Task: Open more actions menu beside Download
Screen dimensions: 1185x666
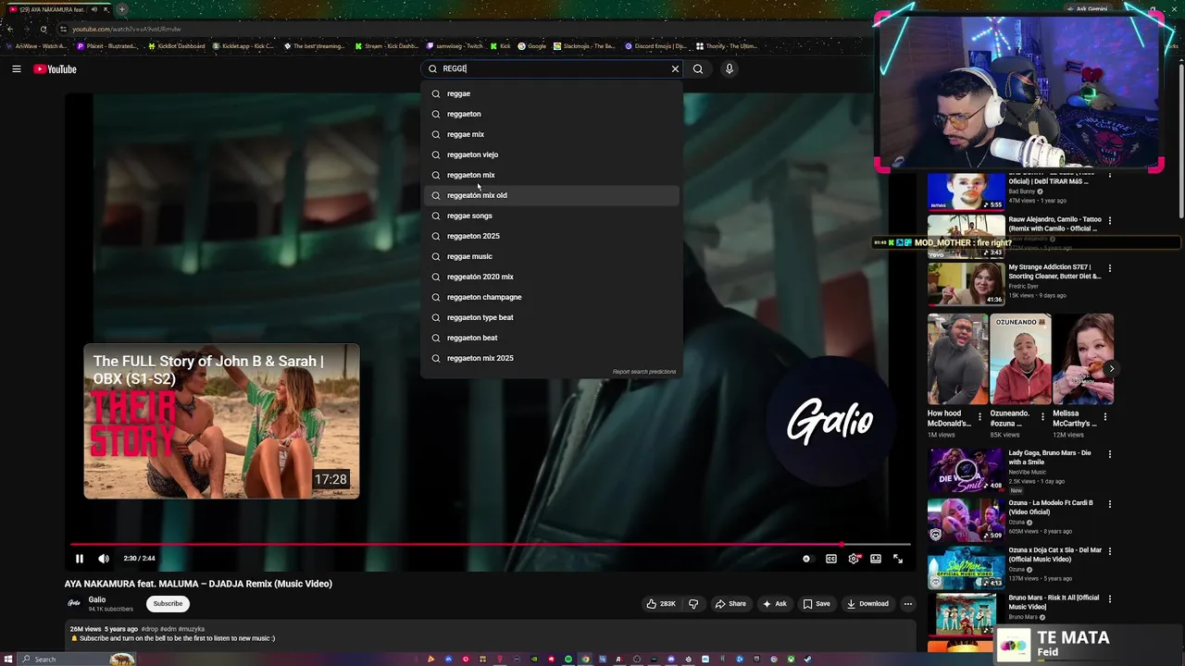Action: (x=908, y=604)
